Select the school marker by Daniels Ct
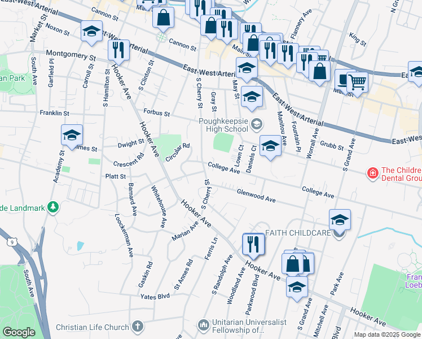Image resolution: width=422 pixels, height=339 pixels. click(270, 147)
